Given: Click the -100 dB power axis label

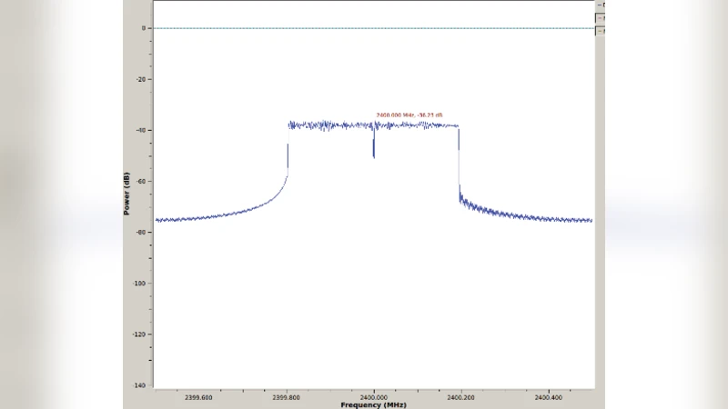Looking at the screenshot, I should click(140, 283).
